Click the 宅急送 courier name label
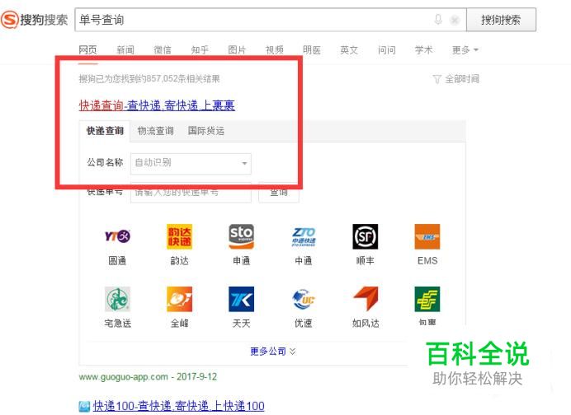The height and width of the screenshot is (415, 571). tap(117, 323)
